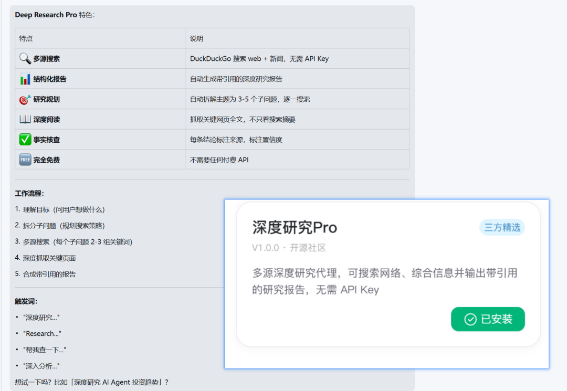Viewport: 567px width, 391px height.
Task: Click the magnifying glass icon beside 多源搜索
Action: tap(25, 58)
